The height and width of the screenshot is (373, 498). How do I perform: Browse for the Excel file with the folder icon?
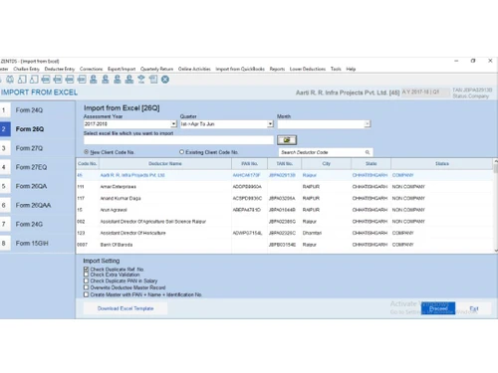pyautogui.click(x=287, y=140)
